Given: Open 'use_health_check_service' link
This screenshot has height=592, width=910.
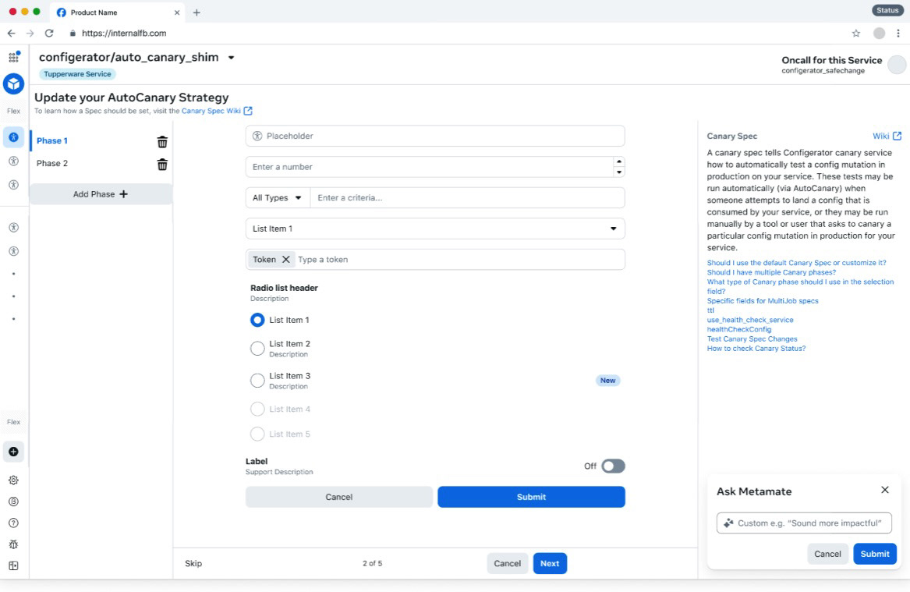Looking at the screenshot, I should 750,320.
